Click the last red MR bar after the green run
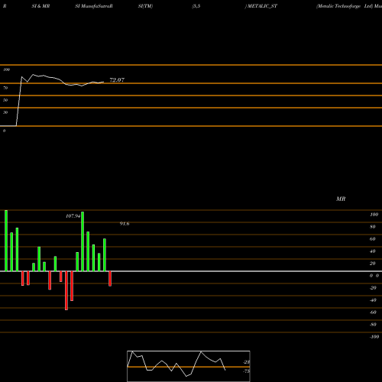 110,279
